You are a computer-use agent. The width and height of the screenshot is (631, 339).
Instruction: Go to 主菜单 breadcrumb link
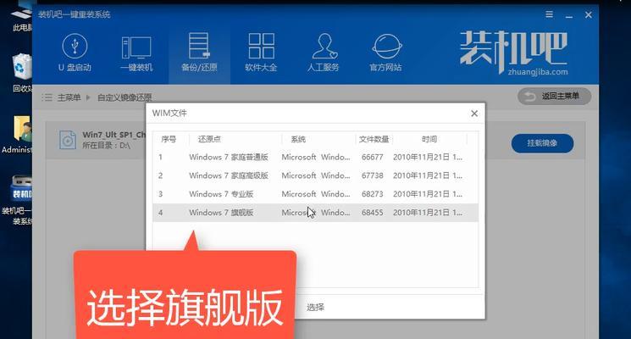(x=69, y=97)
